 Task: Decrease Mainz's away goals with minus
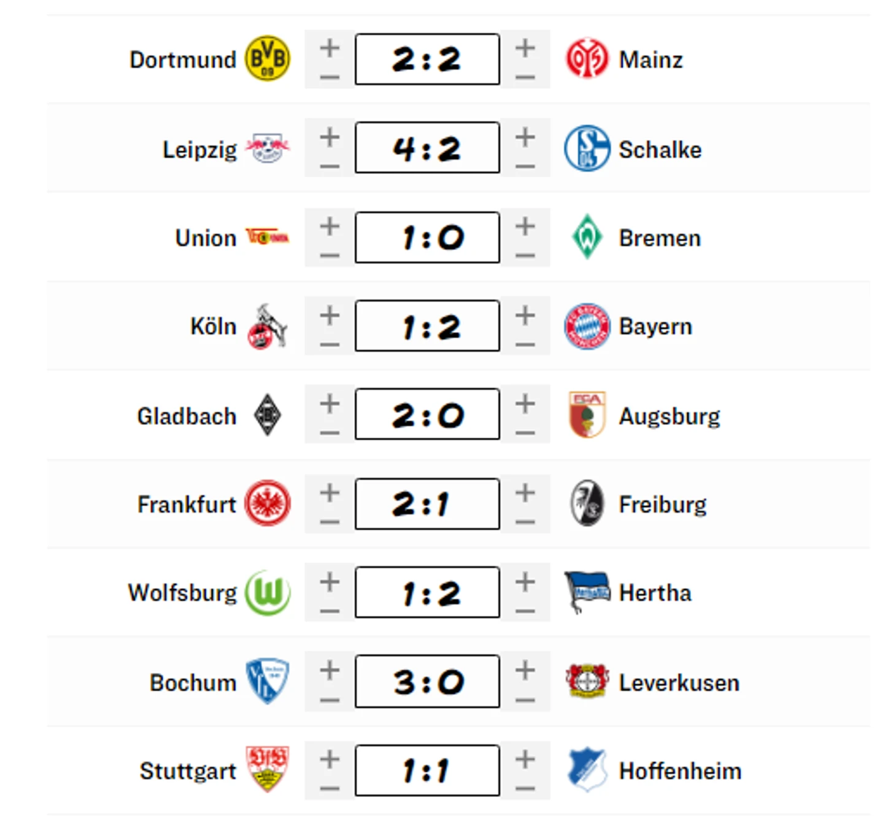pyautogui.click(x=525, y=77)
